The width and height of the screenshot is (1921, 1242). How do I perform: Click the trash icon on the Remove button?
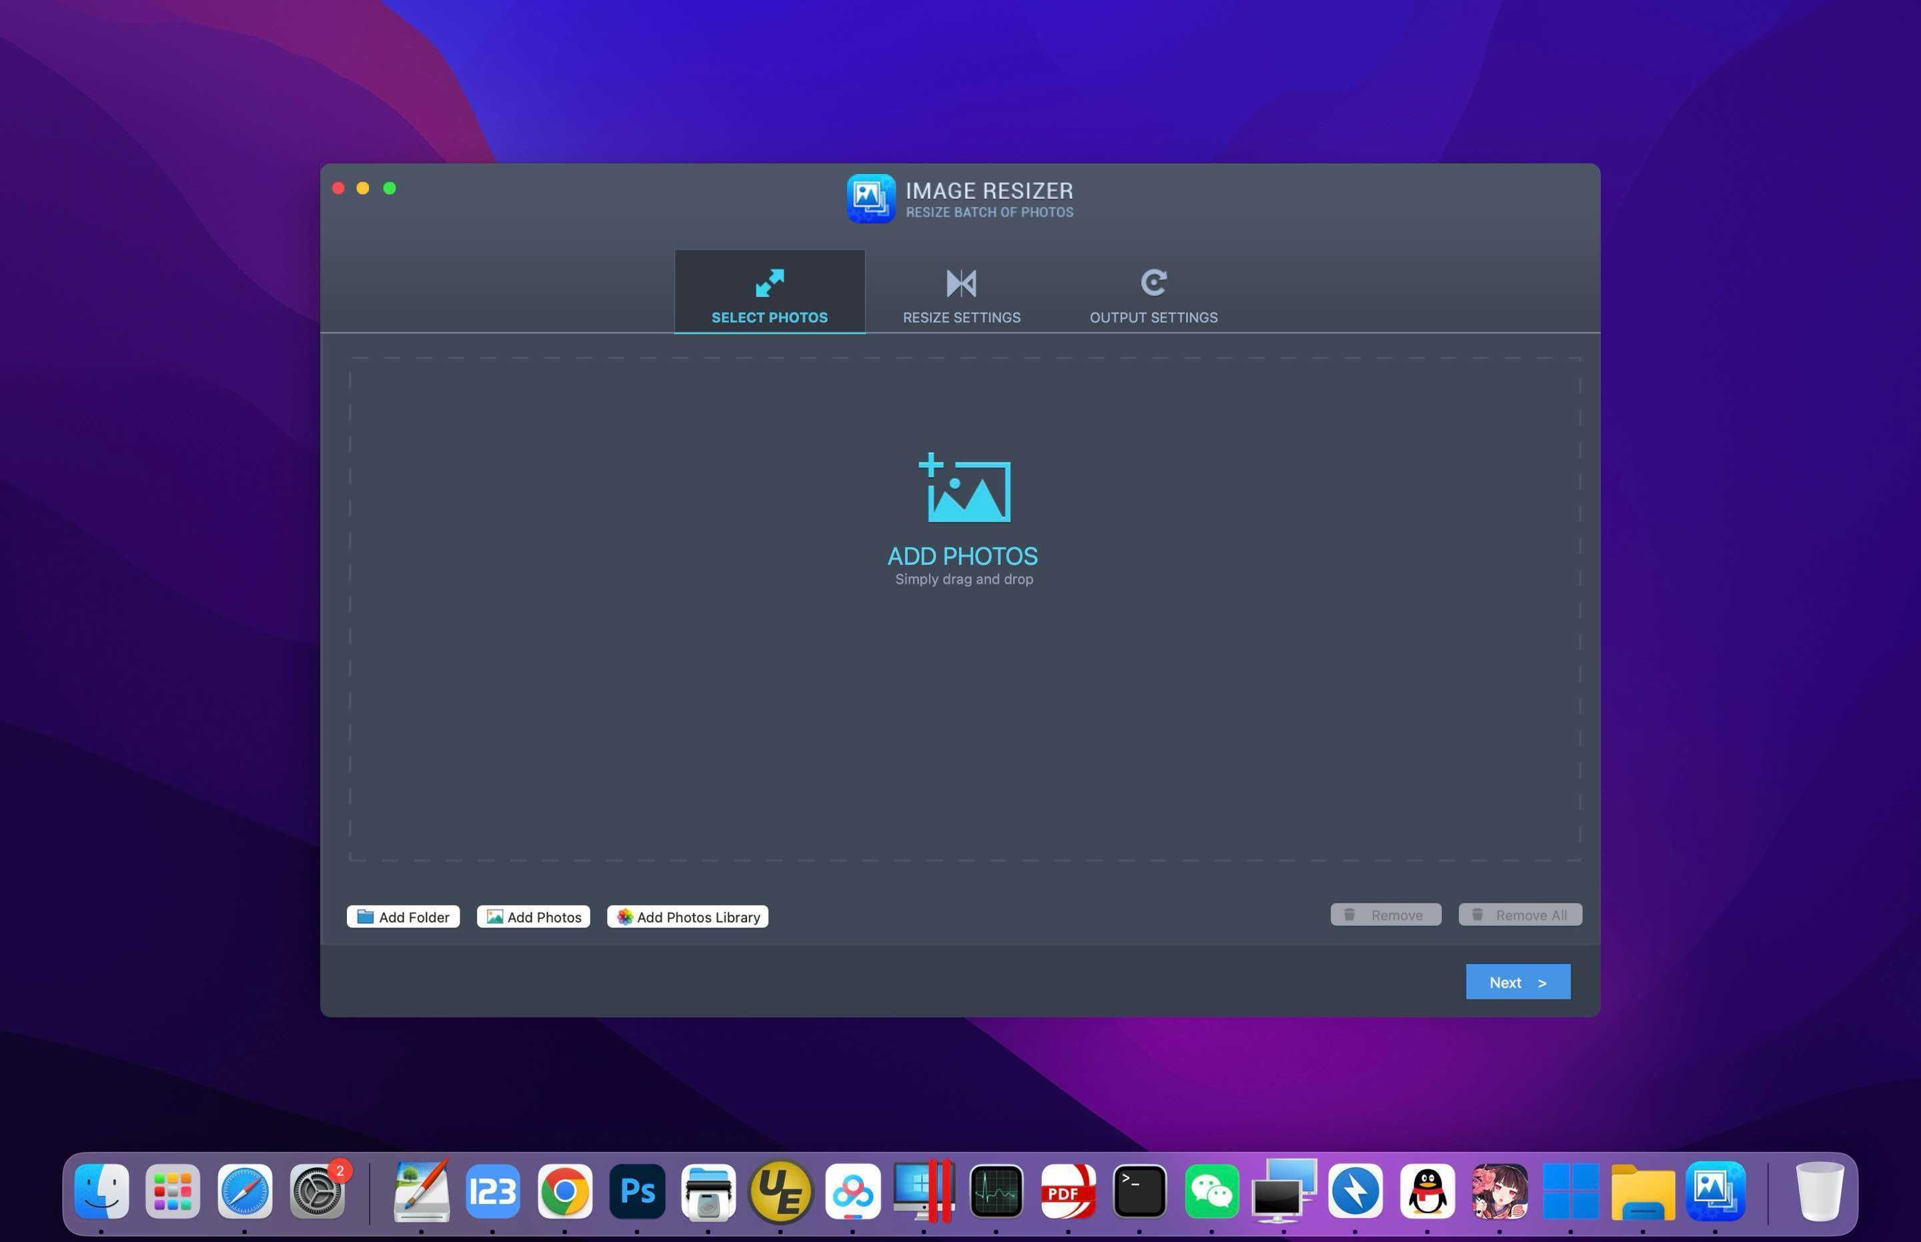click(x=1350, y=914)
